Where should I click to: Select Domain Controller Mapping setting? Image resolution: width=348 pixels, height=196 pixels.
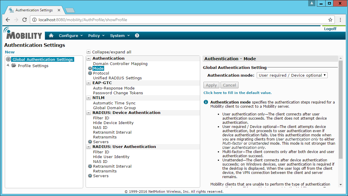pyautogui.click(x=120, y=64)
